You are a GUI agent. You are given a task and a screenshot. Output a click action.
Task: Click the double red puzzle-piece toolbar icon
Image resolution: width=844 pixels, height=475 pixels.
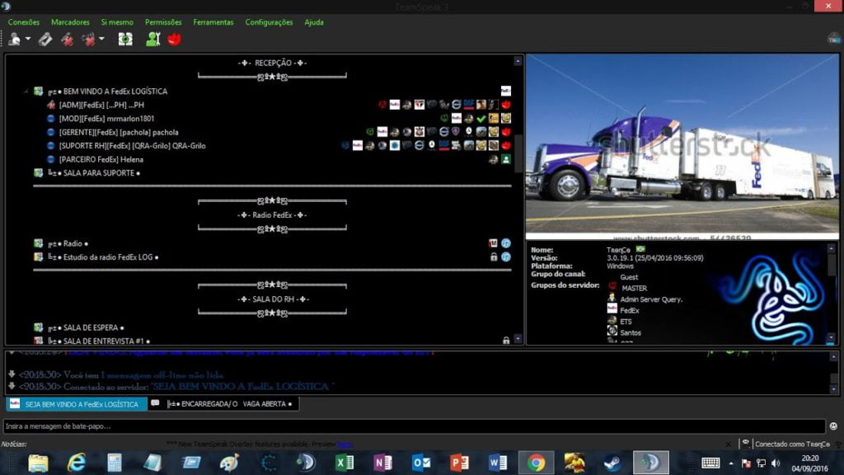[x=89, y=40]
